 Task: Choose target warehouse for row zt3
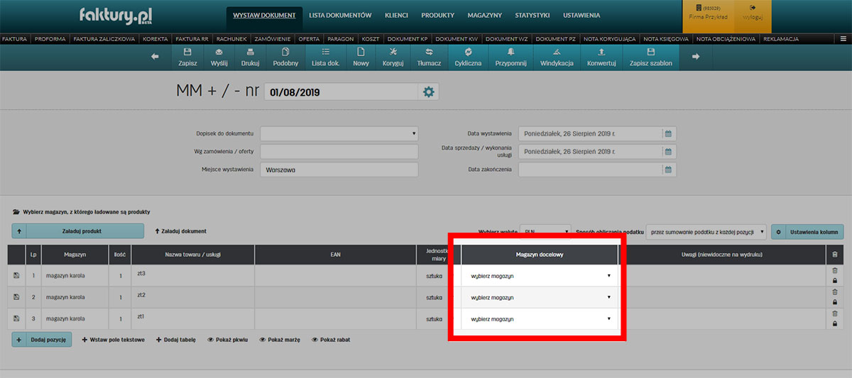click(540, 276)
